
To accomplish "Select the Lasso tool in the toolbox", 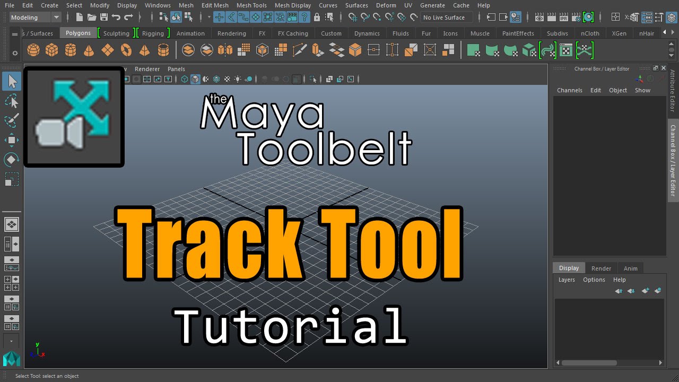I will (12, 101).
